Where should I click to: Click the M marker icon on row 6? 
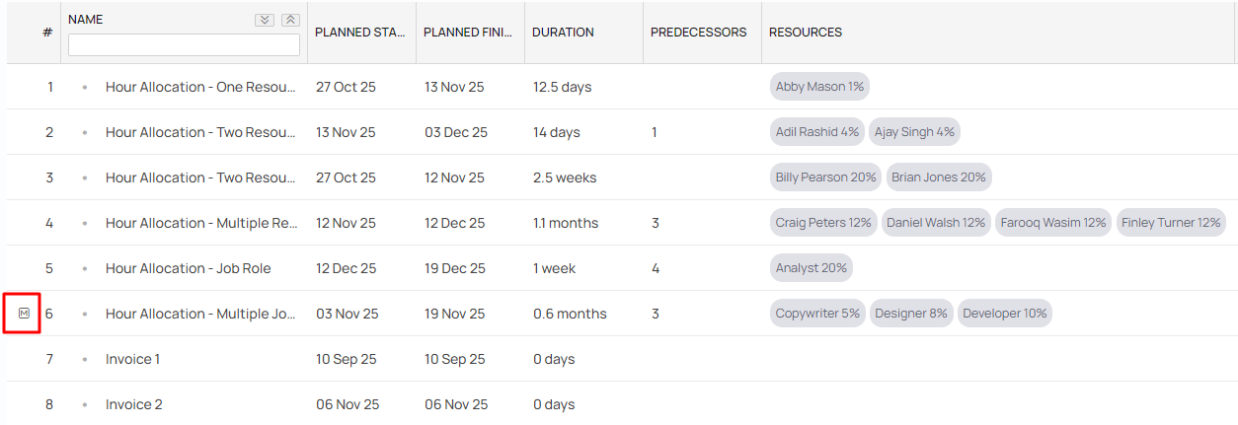[x=25, y=314]
